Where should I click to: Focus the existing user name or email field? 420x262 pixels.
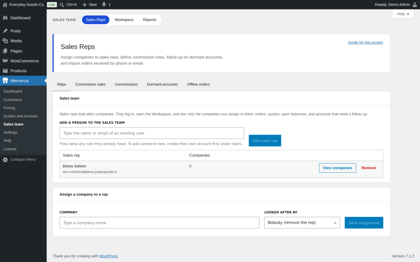pyautogui.click(x=152, y=133)
